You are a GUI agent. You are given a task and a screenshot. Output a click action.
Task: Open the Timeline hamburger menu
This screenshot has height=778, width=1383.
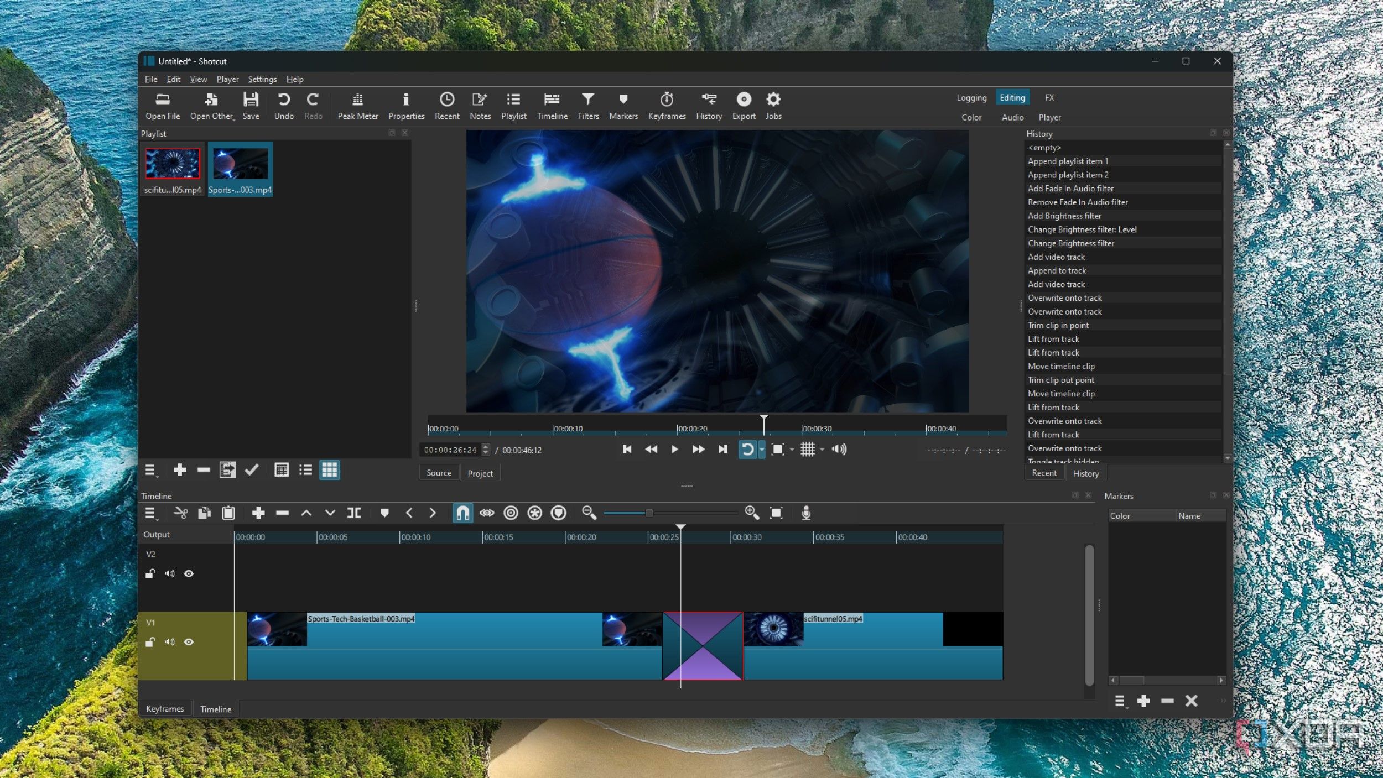click(x=150, y=513)
